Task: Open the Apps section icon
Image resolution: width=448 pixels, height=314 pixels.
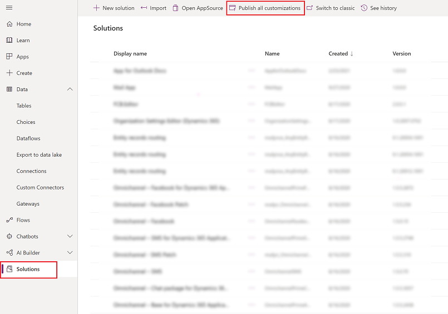Action: pos(9,57)
